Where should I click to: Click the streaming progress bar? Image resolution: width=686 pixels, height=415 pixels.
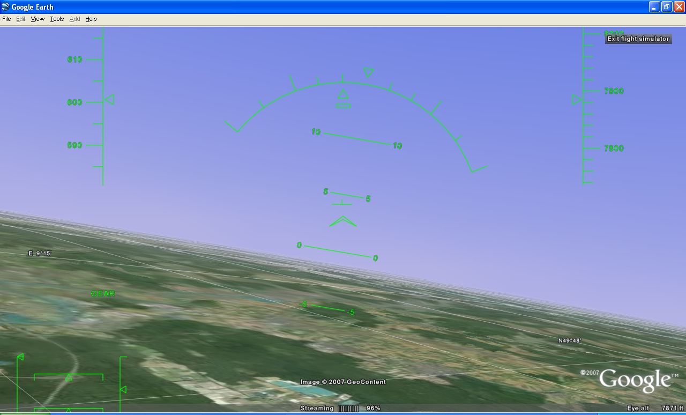coord(348,409)
